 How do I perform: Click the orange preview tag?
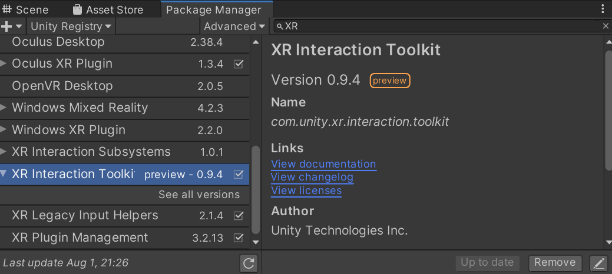point(390,81)
